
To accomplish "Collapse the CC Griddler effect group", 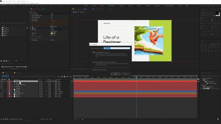I will [29, 14].
